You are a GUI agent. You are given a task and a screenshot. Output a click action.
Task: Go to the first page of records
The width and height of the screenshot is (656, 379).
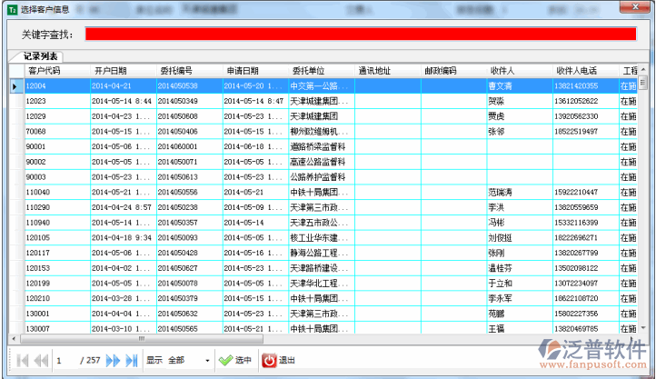tap(22, 360)
